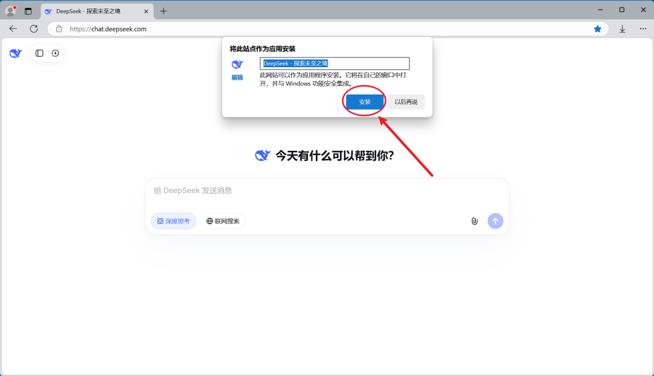Start a new chat with the plus icon
The width and height of the screenshot is (654, 376).
tap(55, 53)
